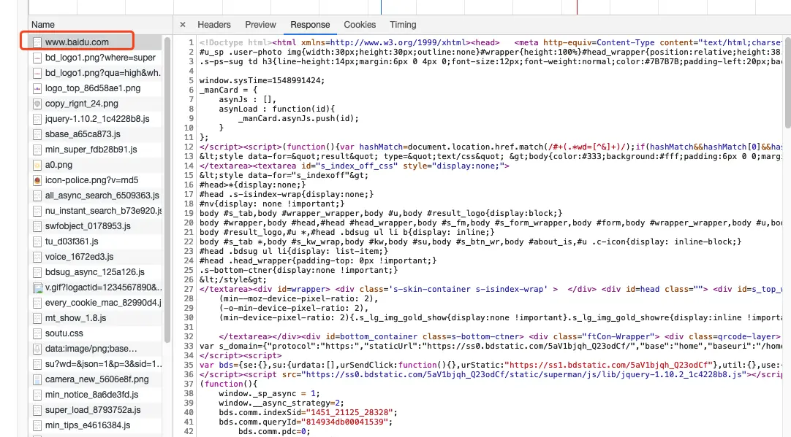Open mt_show_1.8.js request
The image size is (791, 437).
[95, 318]
